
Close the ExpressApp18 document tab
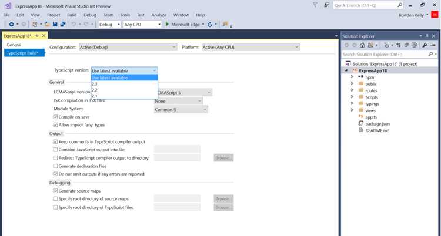click(44, 36)
